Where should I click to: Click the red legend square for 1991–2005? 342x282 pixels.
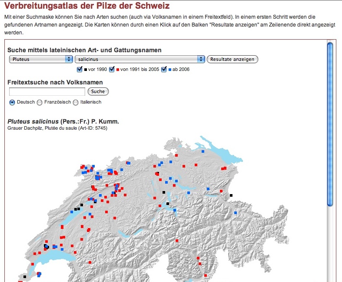(118, 70)
